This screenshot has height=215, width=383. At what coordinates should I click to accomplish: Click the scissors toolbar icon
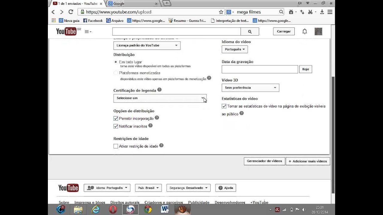(310, 12)
